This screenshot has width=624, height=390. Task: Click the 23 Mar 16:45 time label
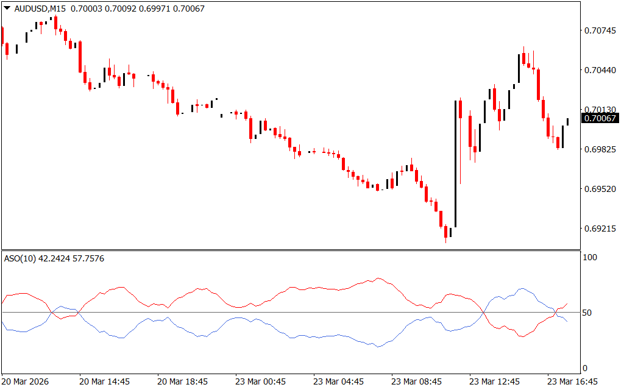click(573, 381)
